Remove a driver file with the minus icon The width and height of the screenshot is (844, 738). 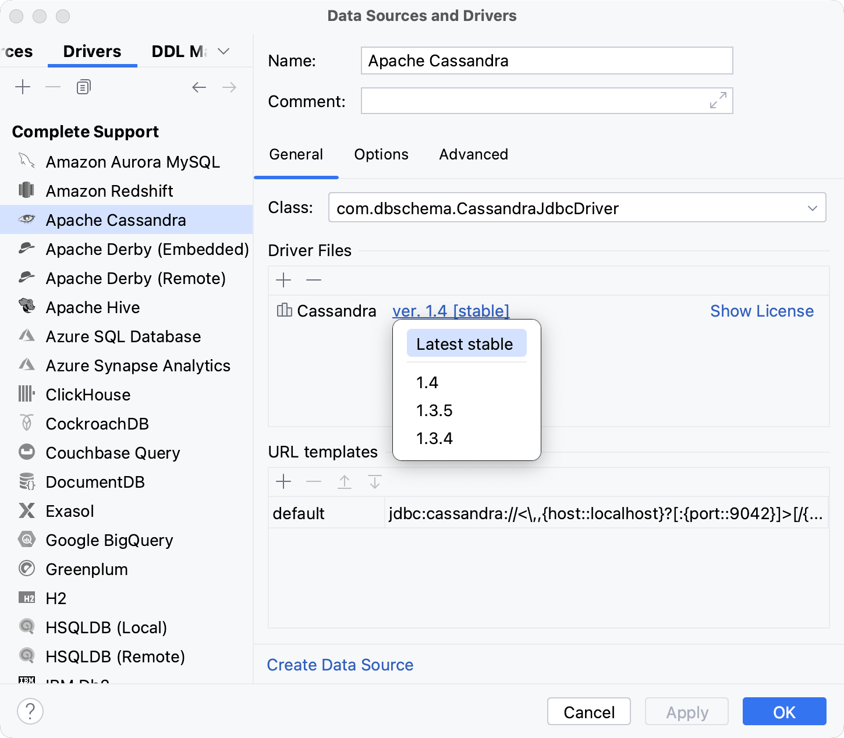pos(314,281)
